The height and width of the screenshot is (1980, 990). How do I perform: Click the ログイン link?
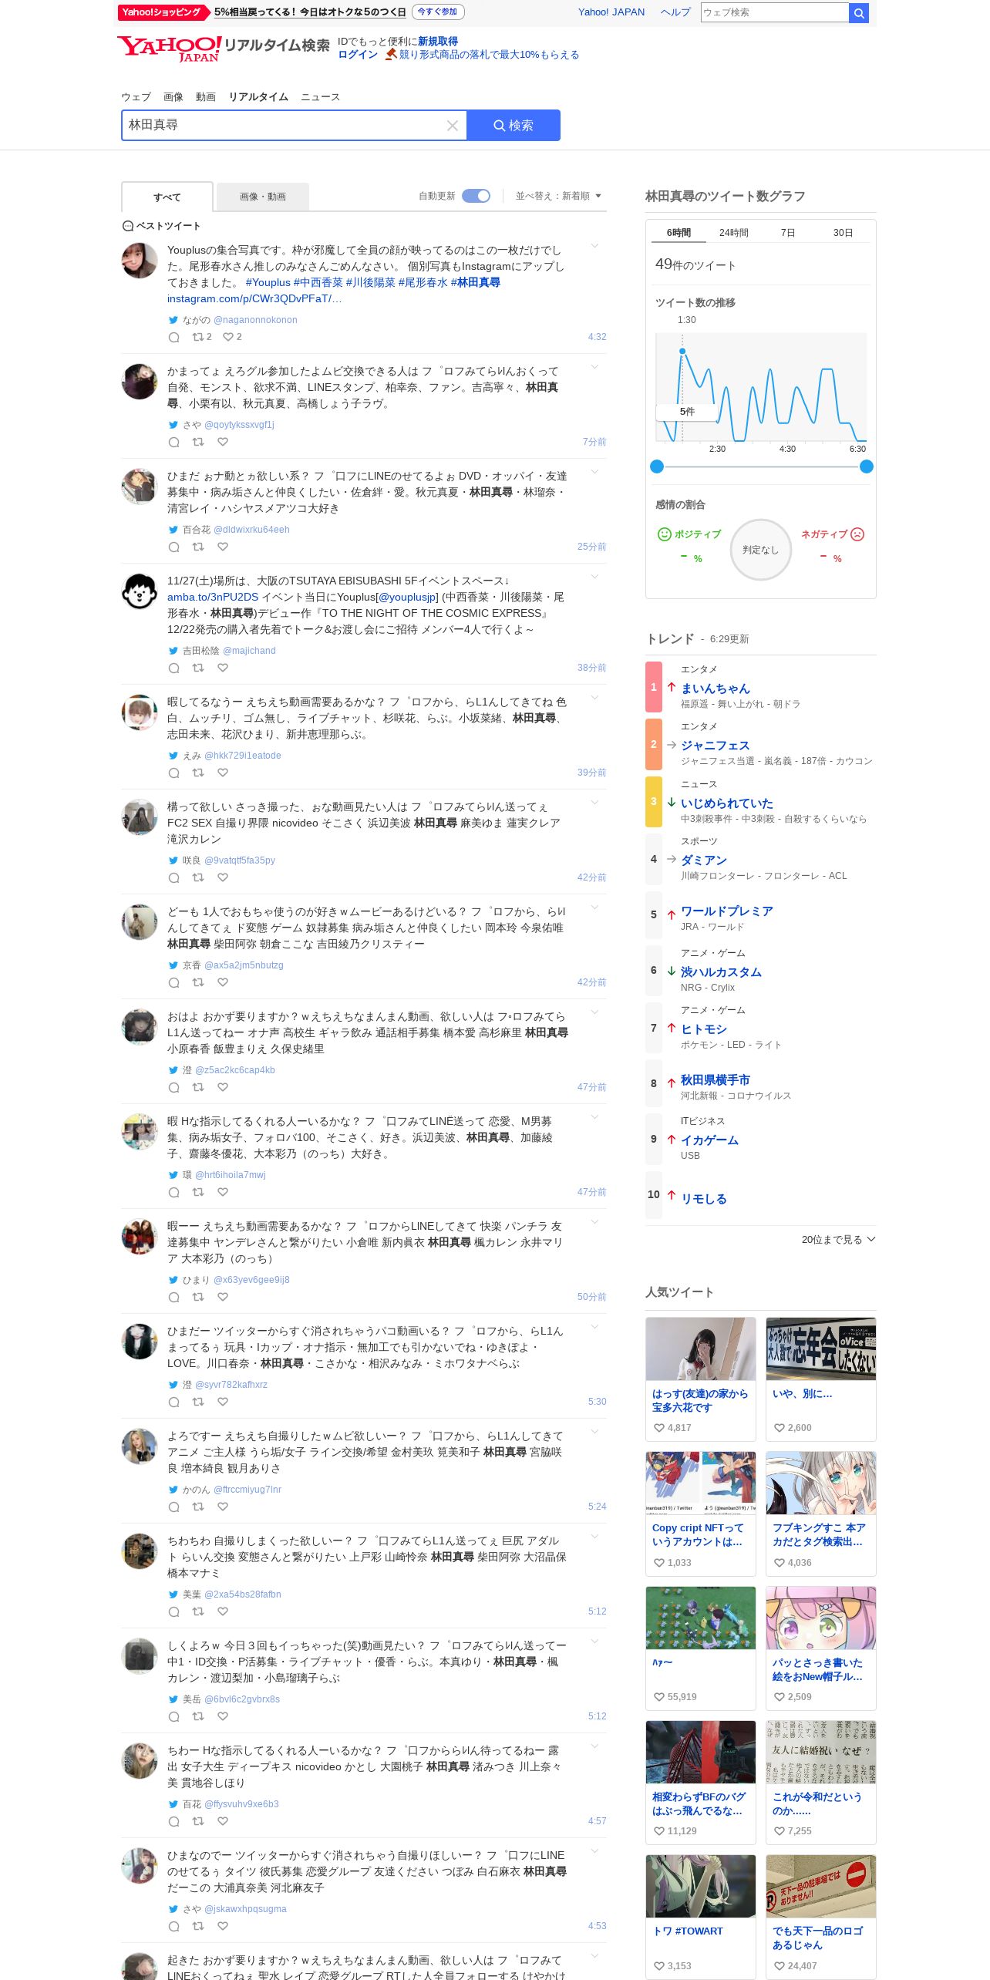(358, 55)
